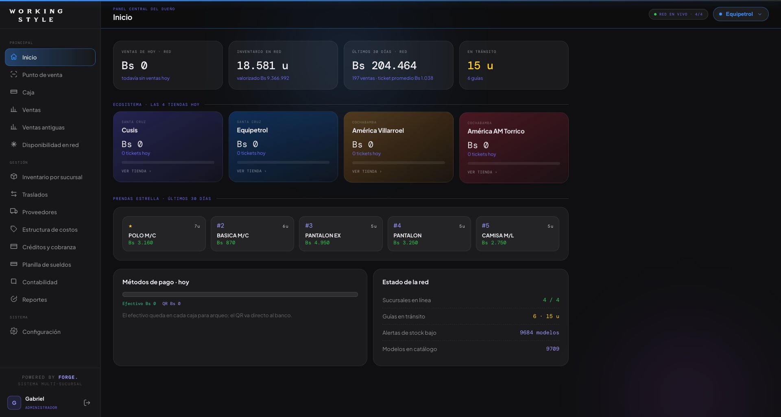Click the Cusis card progress bar
Image resolution: width=781 pixels, height=417 pixels.
[168, 162]
